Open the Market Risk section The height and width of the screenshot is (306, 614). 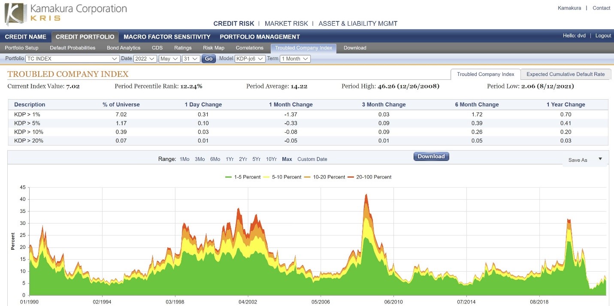point(286,24)
